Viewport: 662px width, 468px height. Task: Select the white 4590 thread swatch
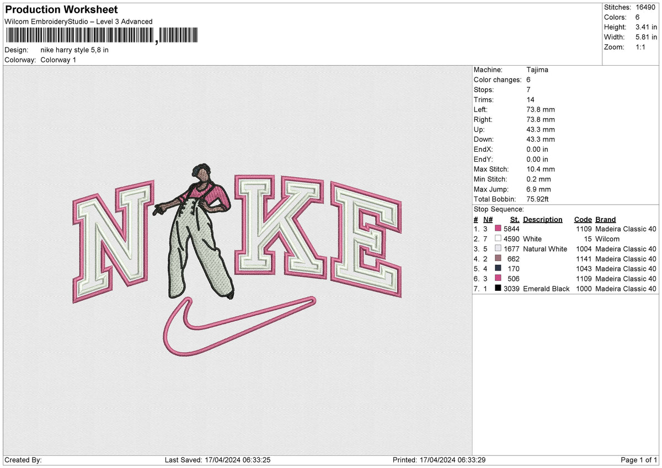(x=498, y=239)
